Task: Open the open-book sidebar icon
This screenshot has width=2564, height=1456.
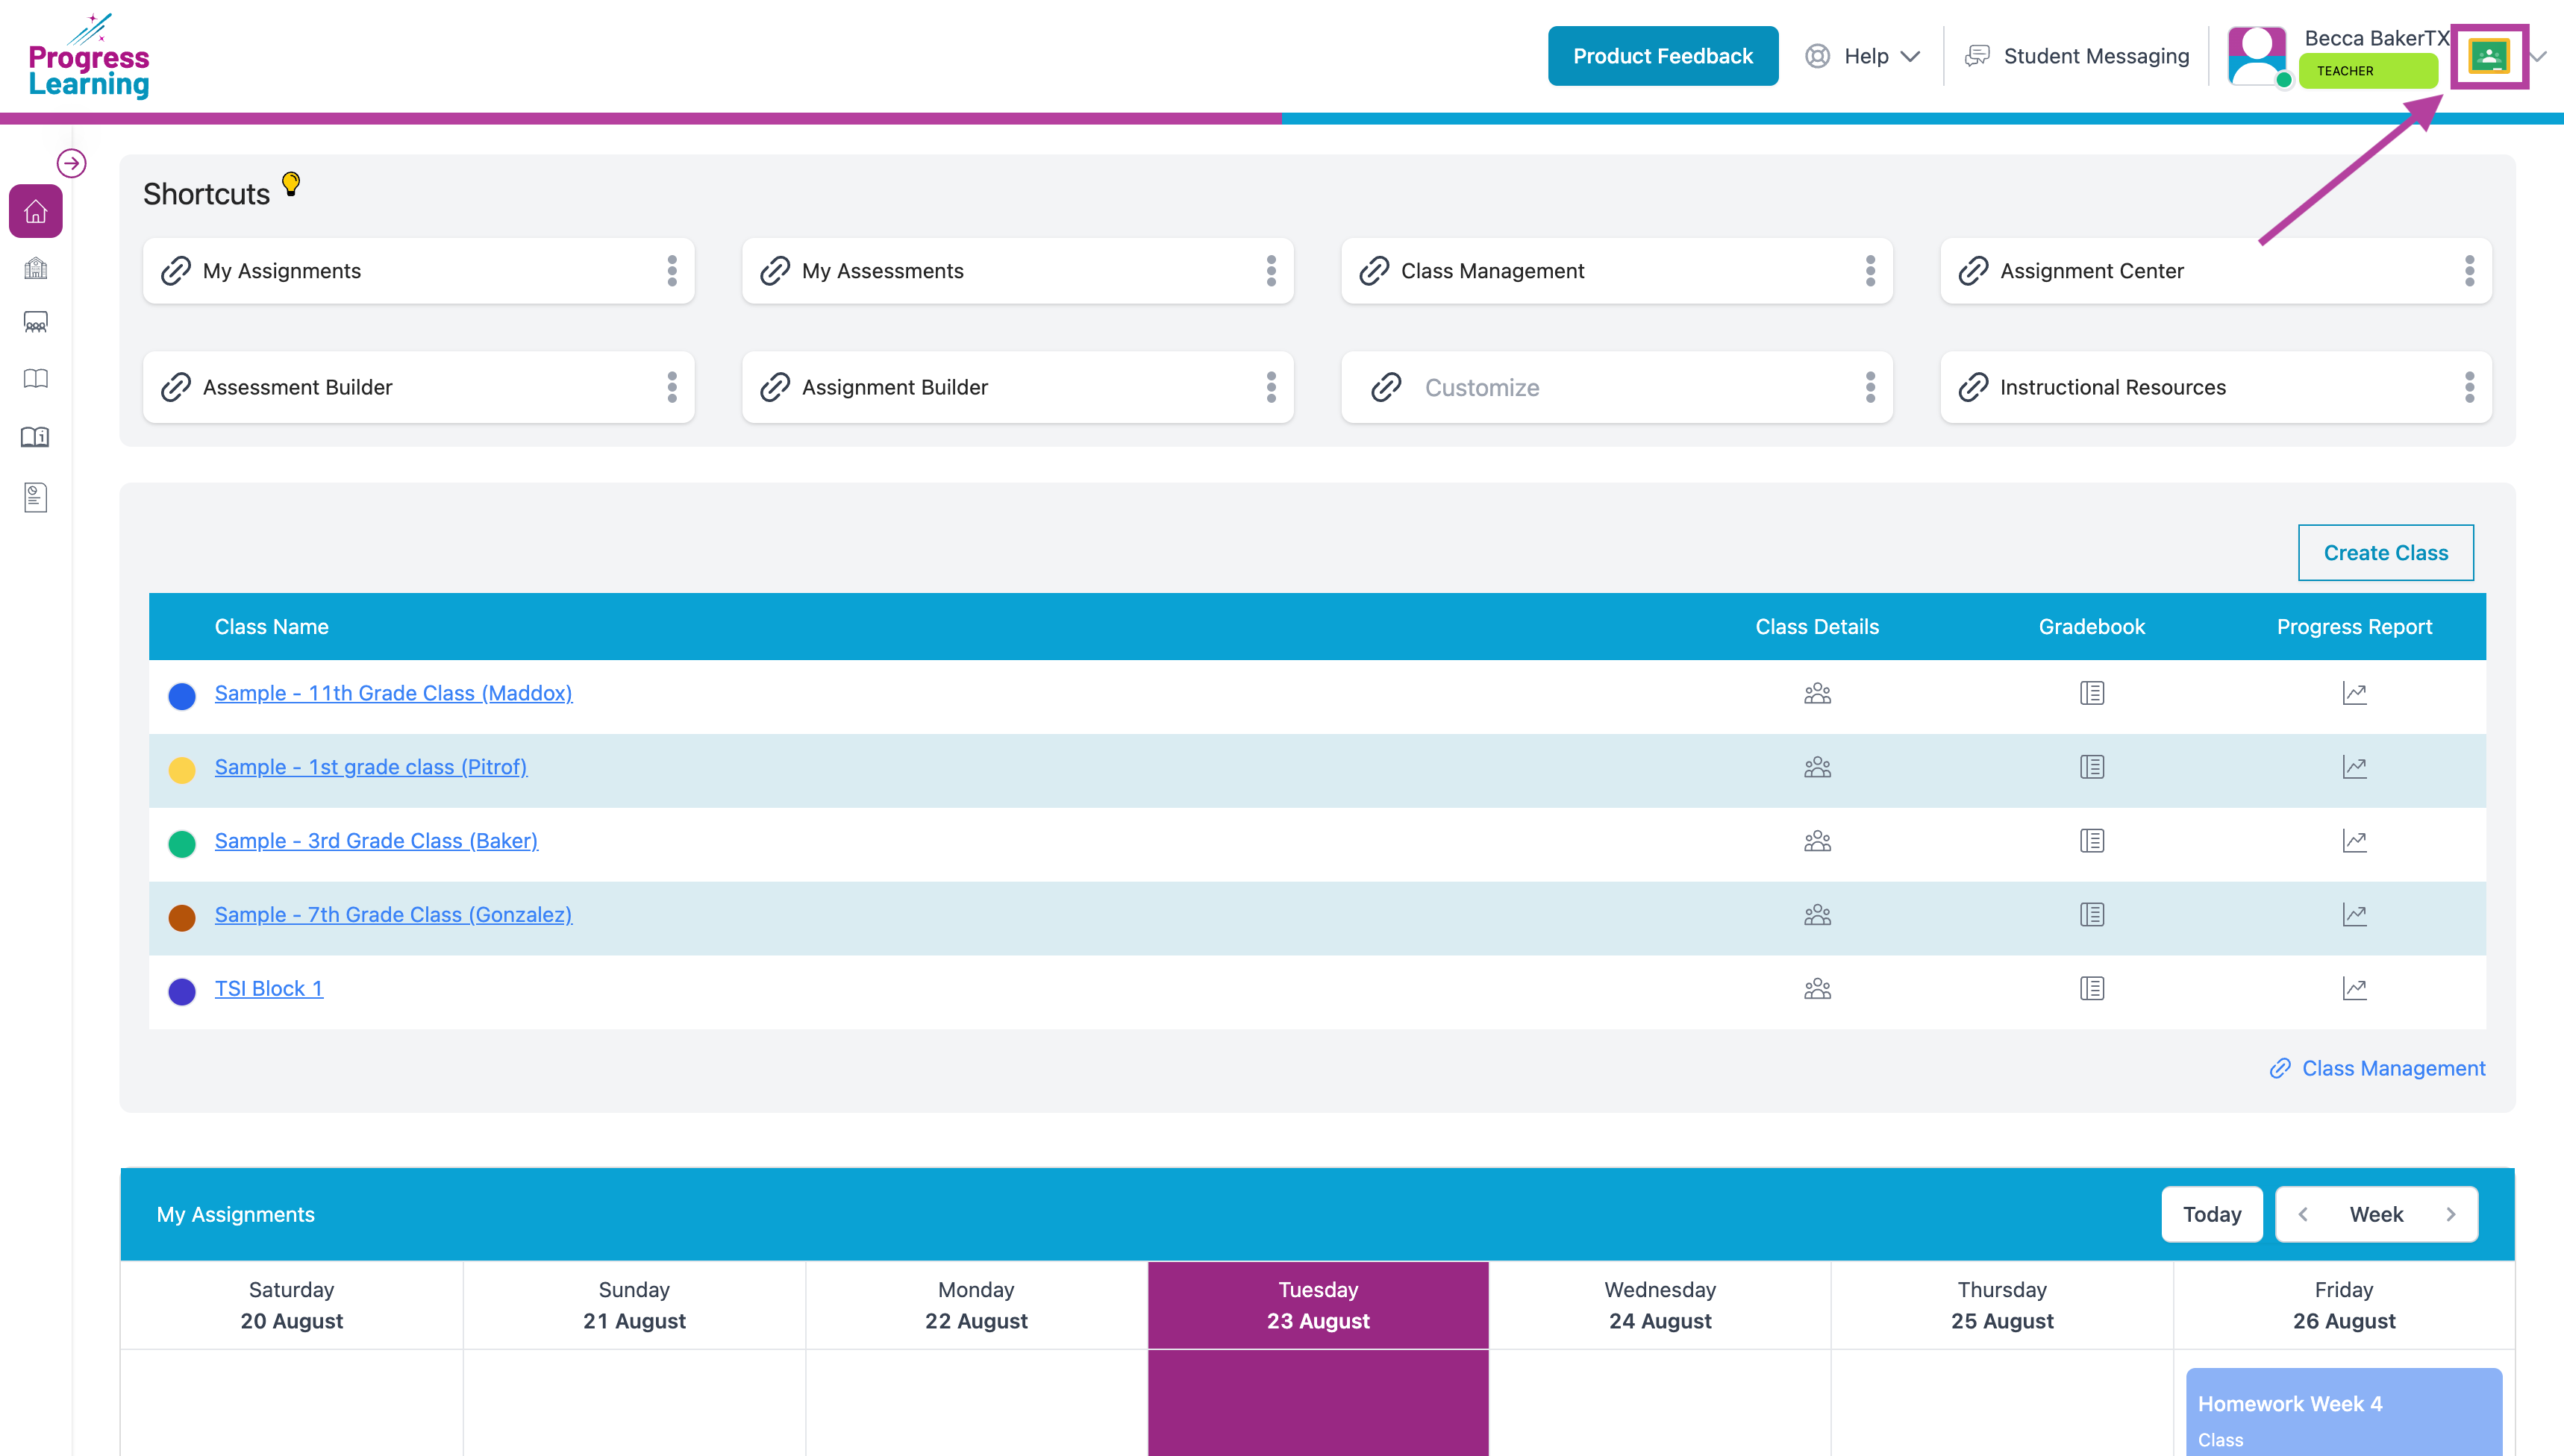Action: coord(36,378)
